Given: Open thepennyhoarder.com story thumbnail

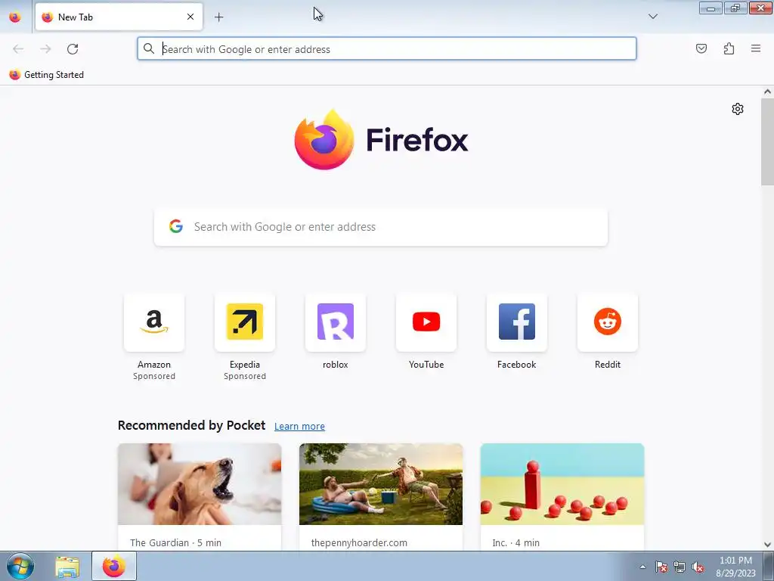Looking at the screenshot, I should click(381, 483).
